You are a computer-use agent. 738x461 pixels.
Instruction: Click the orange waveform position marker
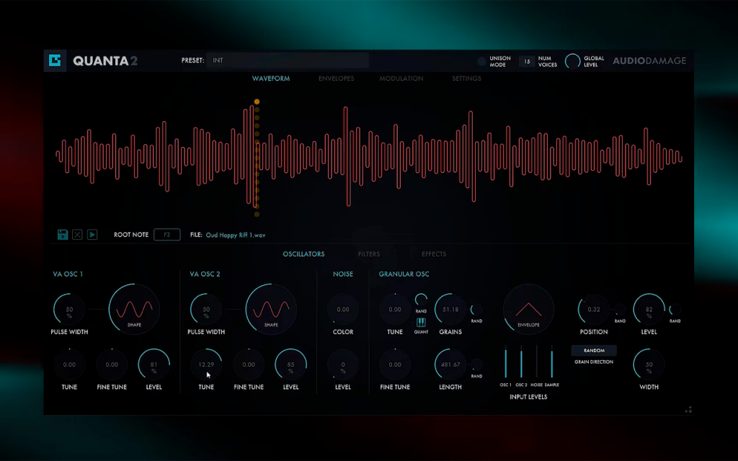(x=257, y=102)
